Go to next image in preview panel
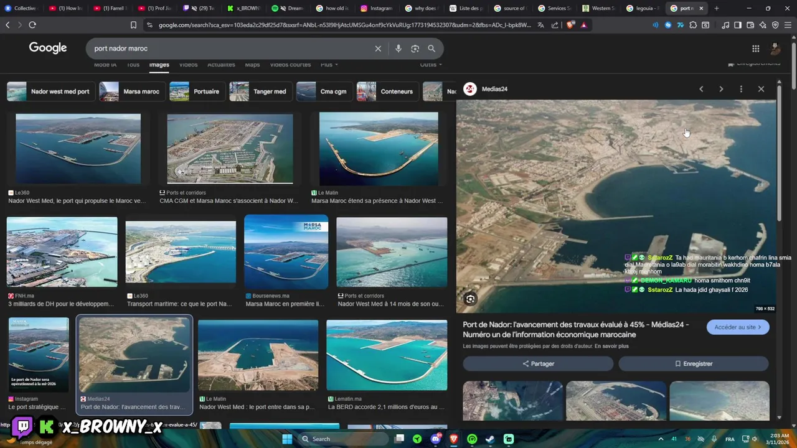 click(x=721, y=89)
